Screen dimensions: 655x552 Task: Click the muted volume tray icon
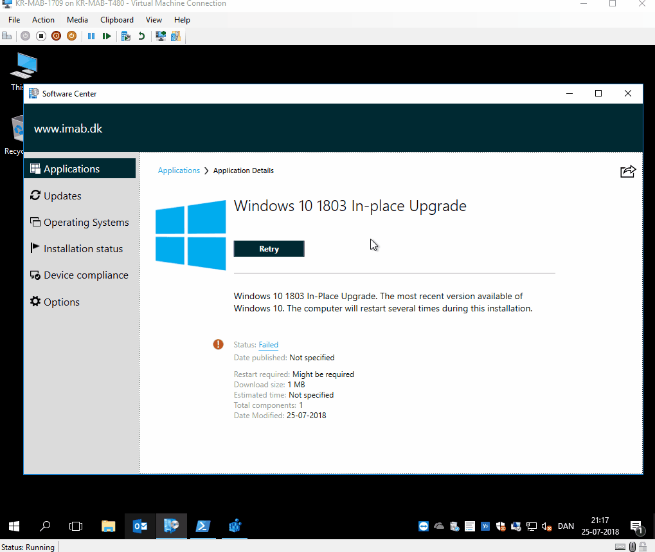[x=547, y=526]
